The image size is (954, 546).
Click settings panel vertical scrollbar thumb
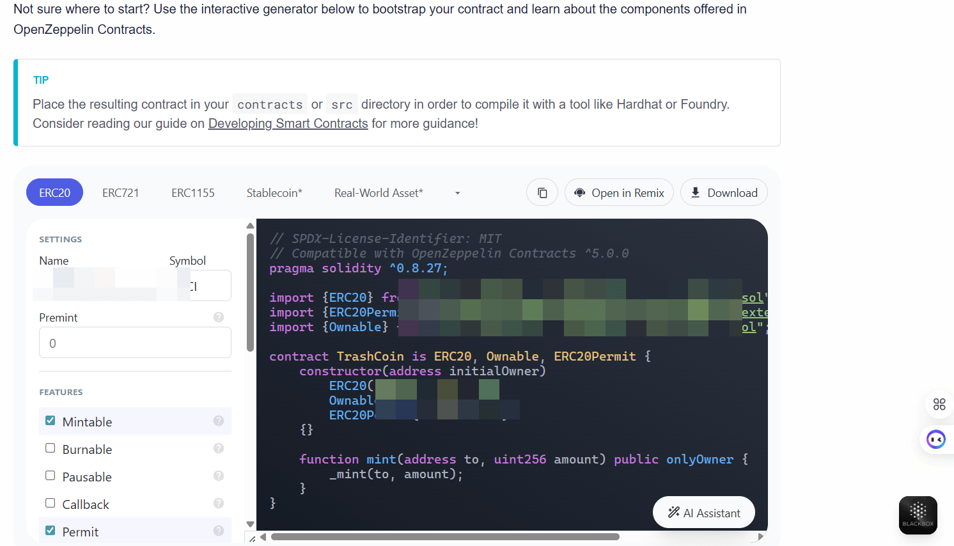pyautogui.click(x=250, y=292)
